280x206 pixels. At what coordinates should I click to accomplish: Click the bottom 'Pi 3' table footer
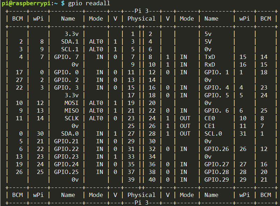142,203
